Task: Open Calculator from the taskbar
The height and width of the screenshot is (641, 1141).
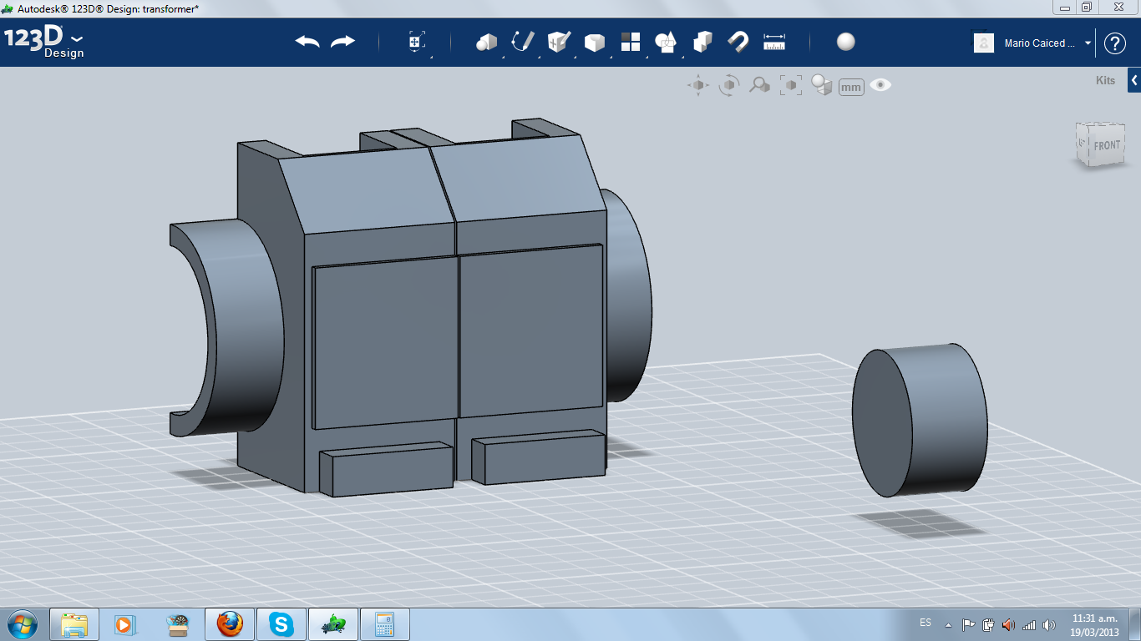Action: pos(384,624)
